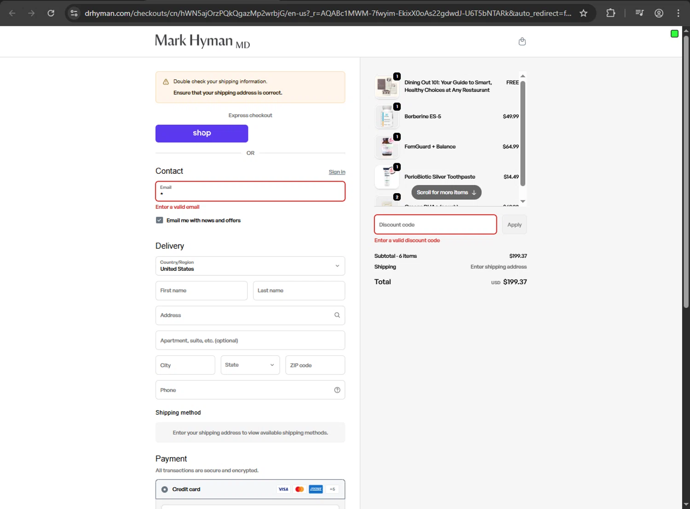Click the Total $199.37 amount

(x=515, y=282)
